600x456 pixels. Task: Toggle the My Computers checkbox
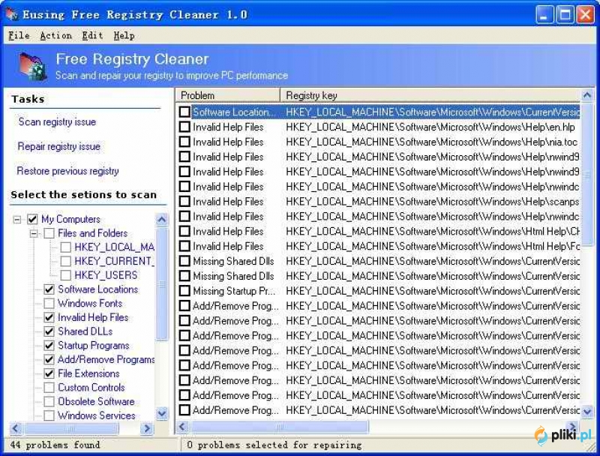[x=32, y=219]
